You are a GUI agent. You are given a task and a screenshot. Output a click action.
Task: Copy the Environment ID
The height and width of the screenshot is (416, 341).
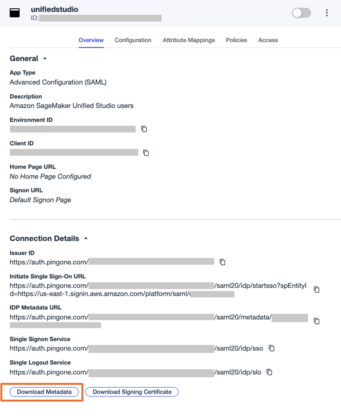(144, 129)
